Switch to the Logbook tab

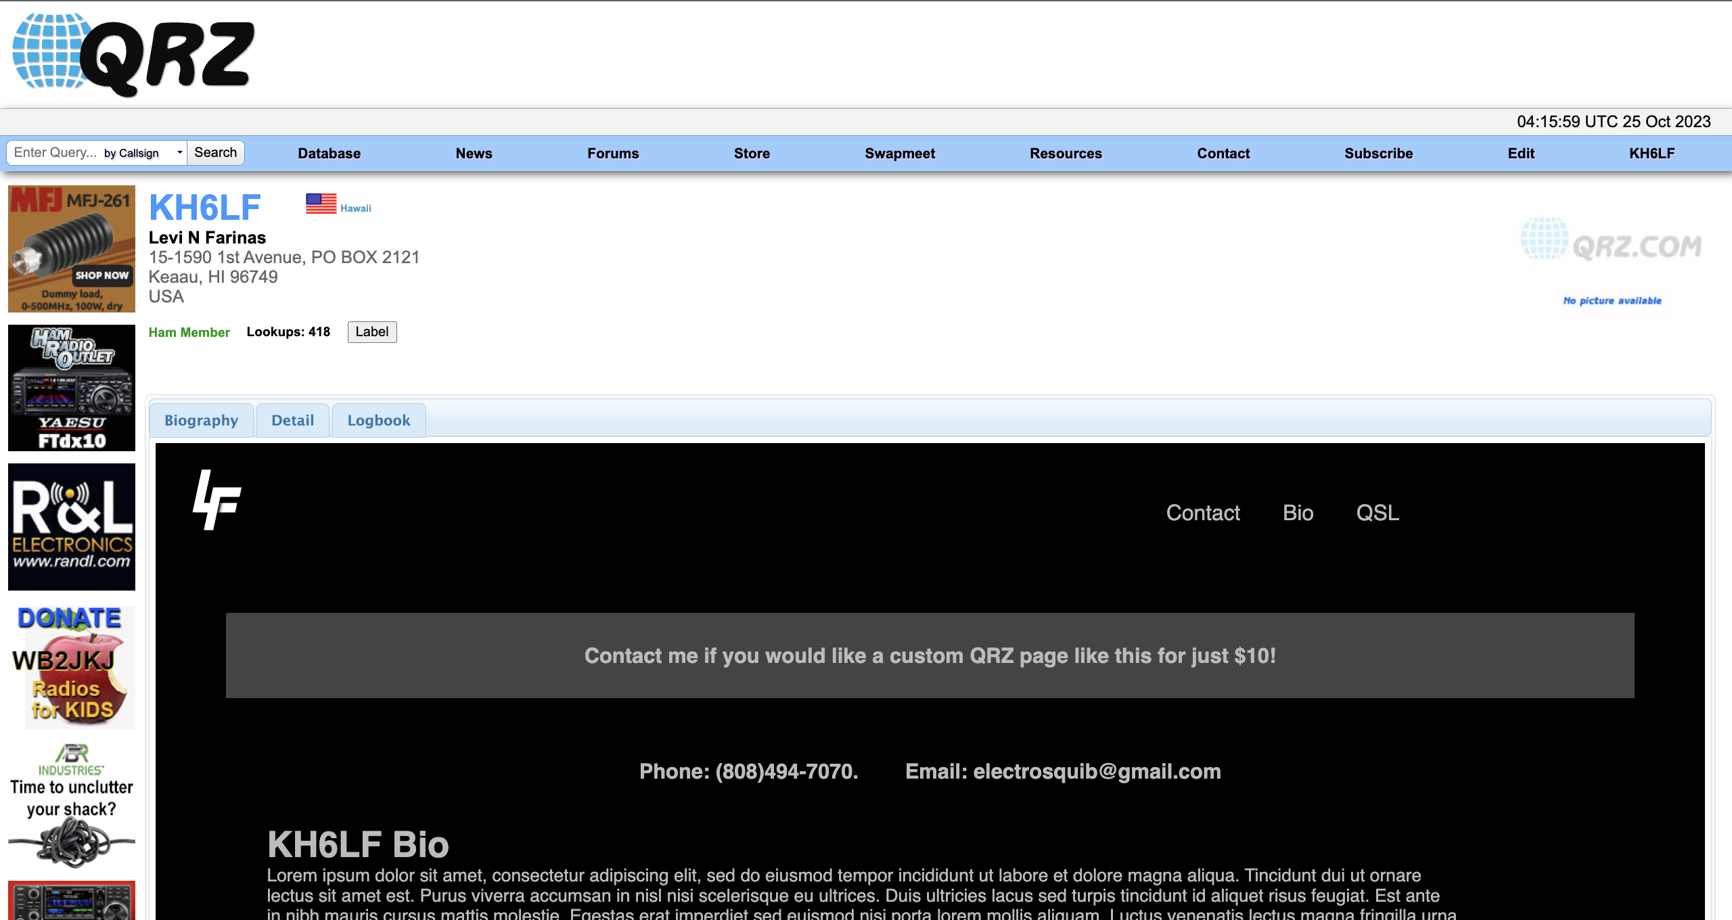tap(379, 419)
